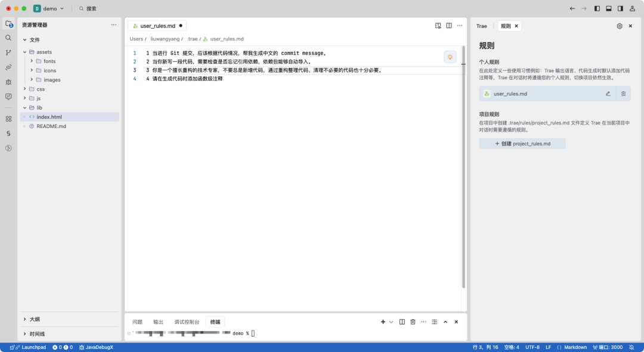The width and height of the screenshot is (644, 352).
Task: Kill the active terminal via trash icon
Action: pyautogui.click(x=413, y=322)
